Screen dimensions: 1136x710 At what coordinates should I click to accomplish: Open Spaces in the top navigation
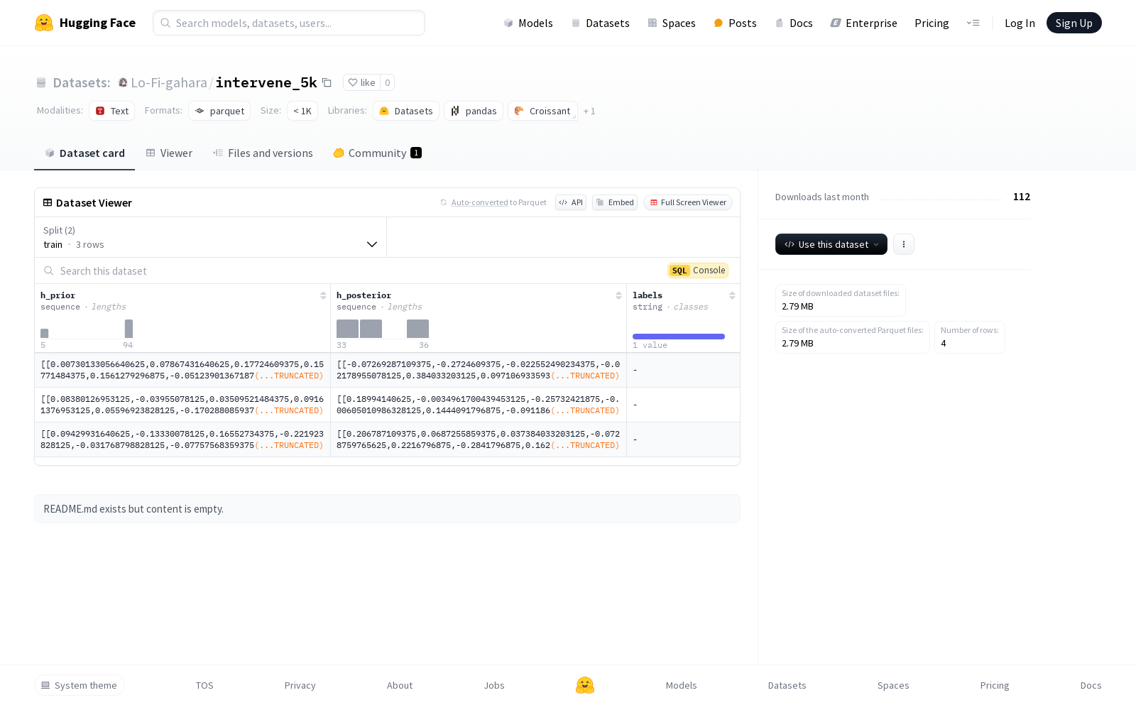672,23
